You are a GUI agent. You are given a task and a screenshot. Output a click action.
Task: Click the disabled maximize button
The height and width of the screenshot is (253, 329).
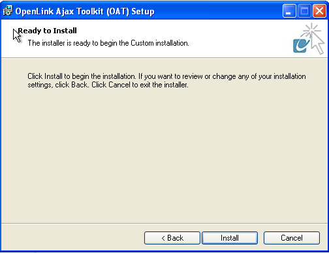coord(304,10)
